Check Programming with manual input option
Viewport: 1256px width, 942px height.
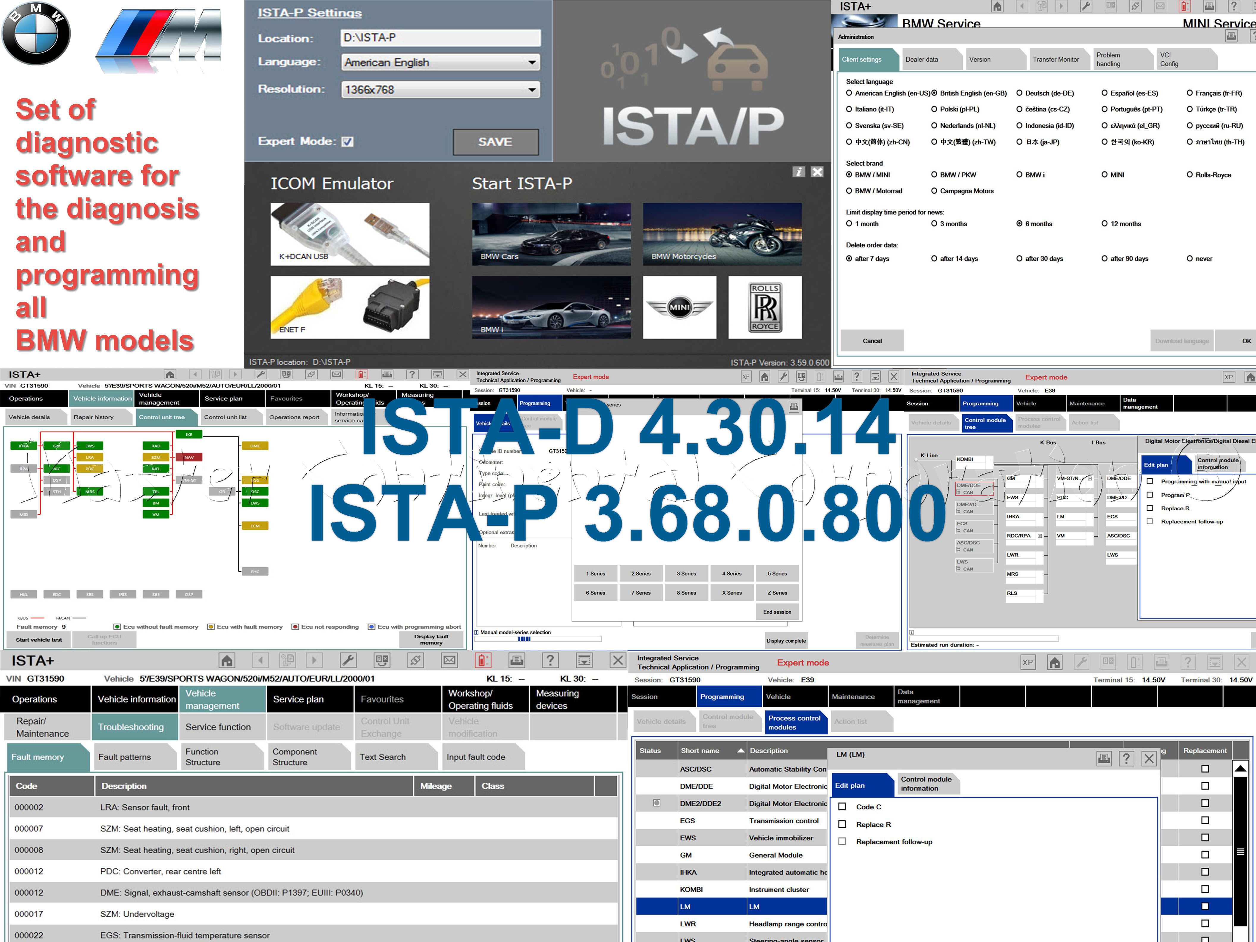[1150, 481]
